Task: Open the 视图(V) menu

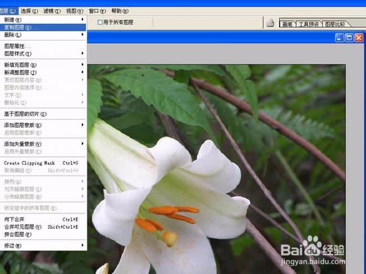Action: 75,11
